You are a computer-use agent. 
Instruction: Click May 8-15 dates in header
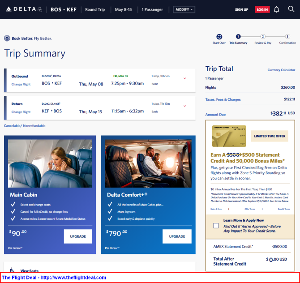pyautogui.click(x=123, y=9)
